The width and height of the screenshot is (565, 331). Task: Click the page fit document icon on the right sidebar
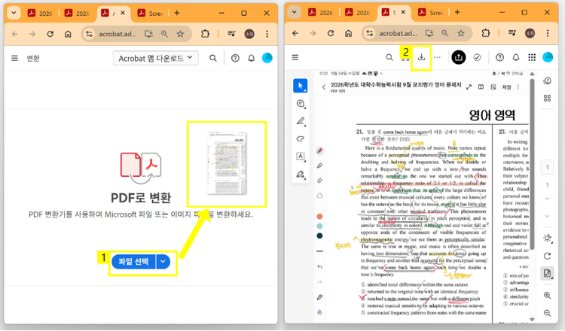tap(547, 273)
